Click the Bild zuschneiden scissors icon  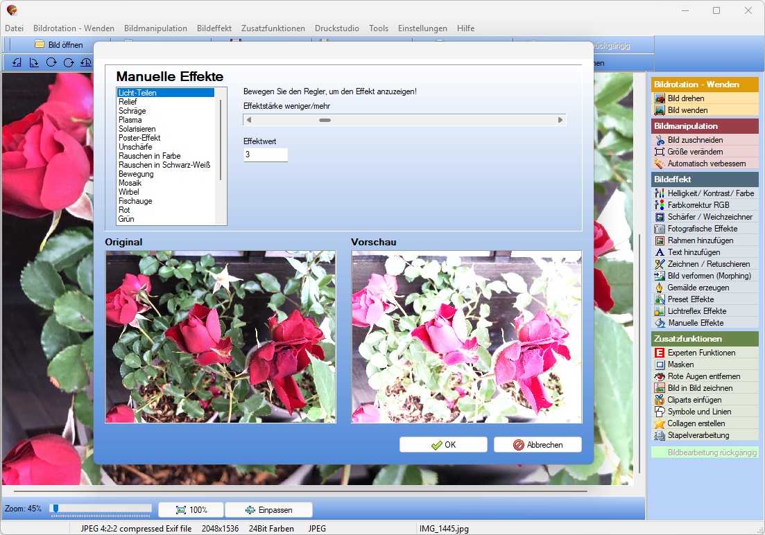(x=660, y=140)
